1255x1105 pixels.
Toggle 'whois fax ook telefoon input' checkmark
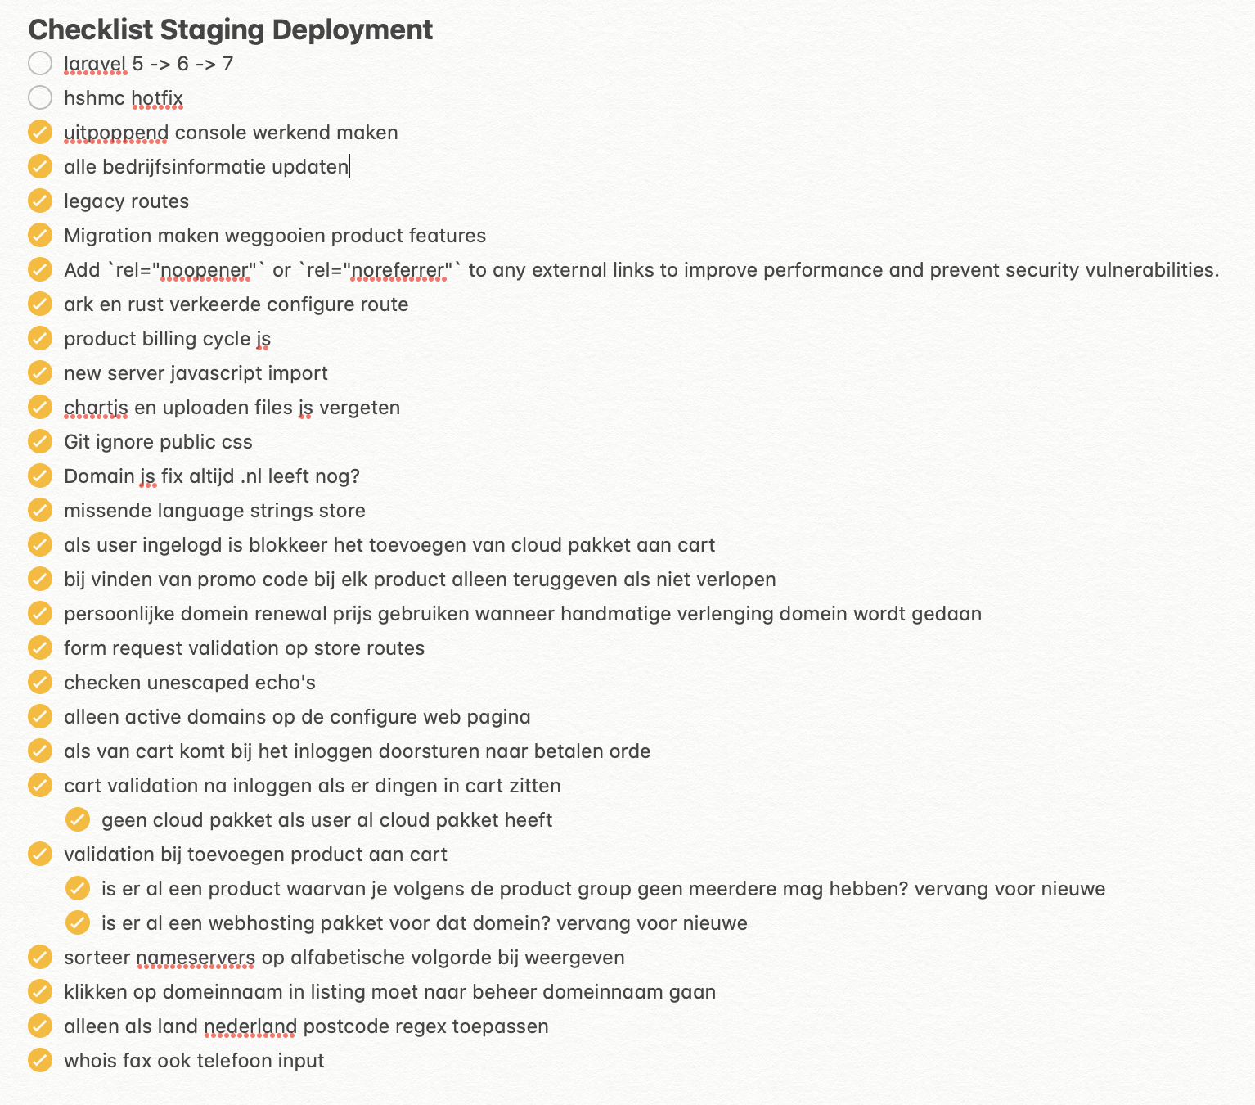pos(39,1060)
